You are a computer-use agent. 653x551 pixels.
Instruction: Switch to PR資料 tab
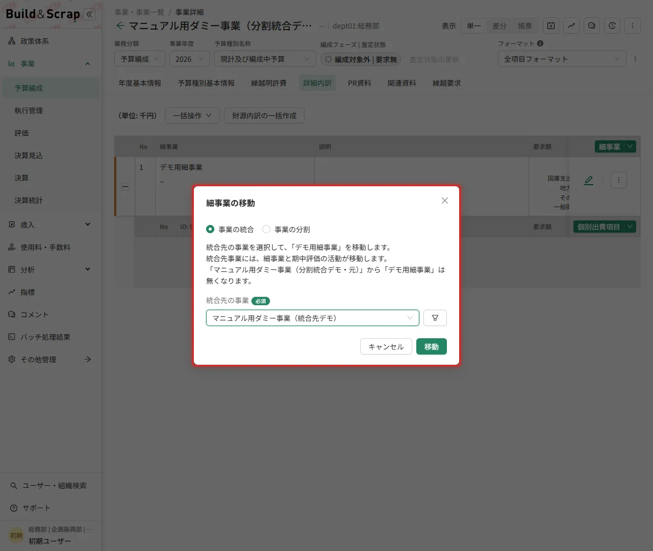pyautogui.click(x=360, y=83)
